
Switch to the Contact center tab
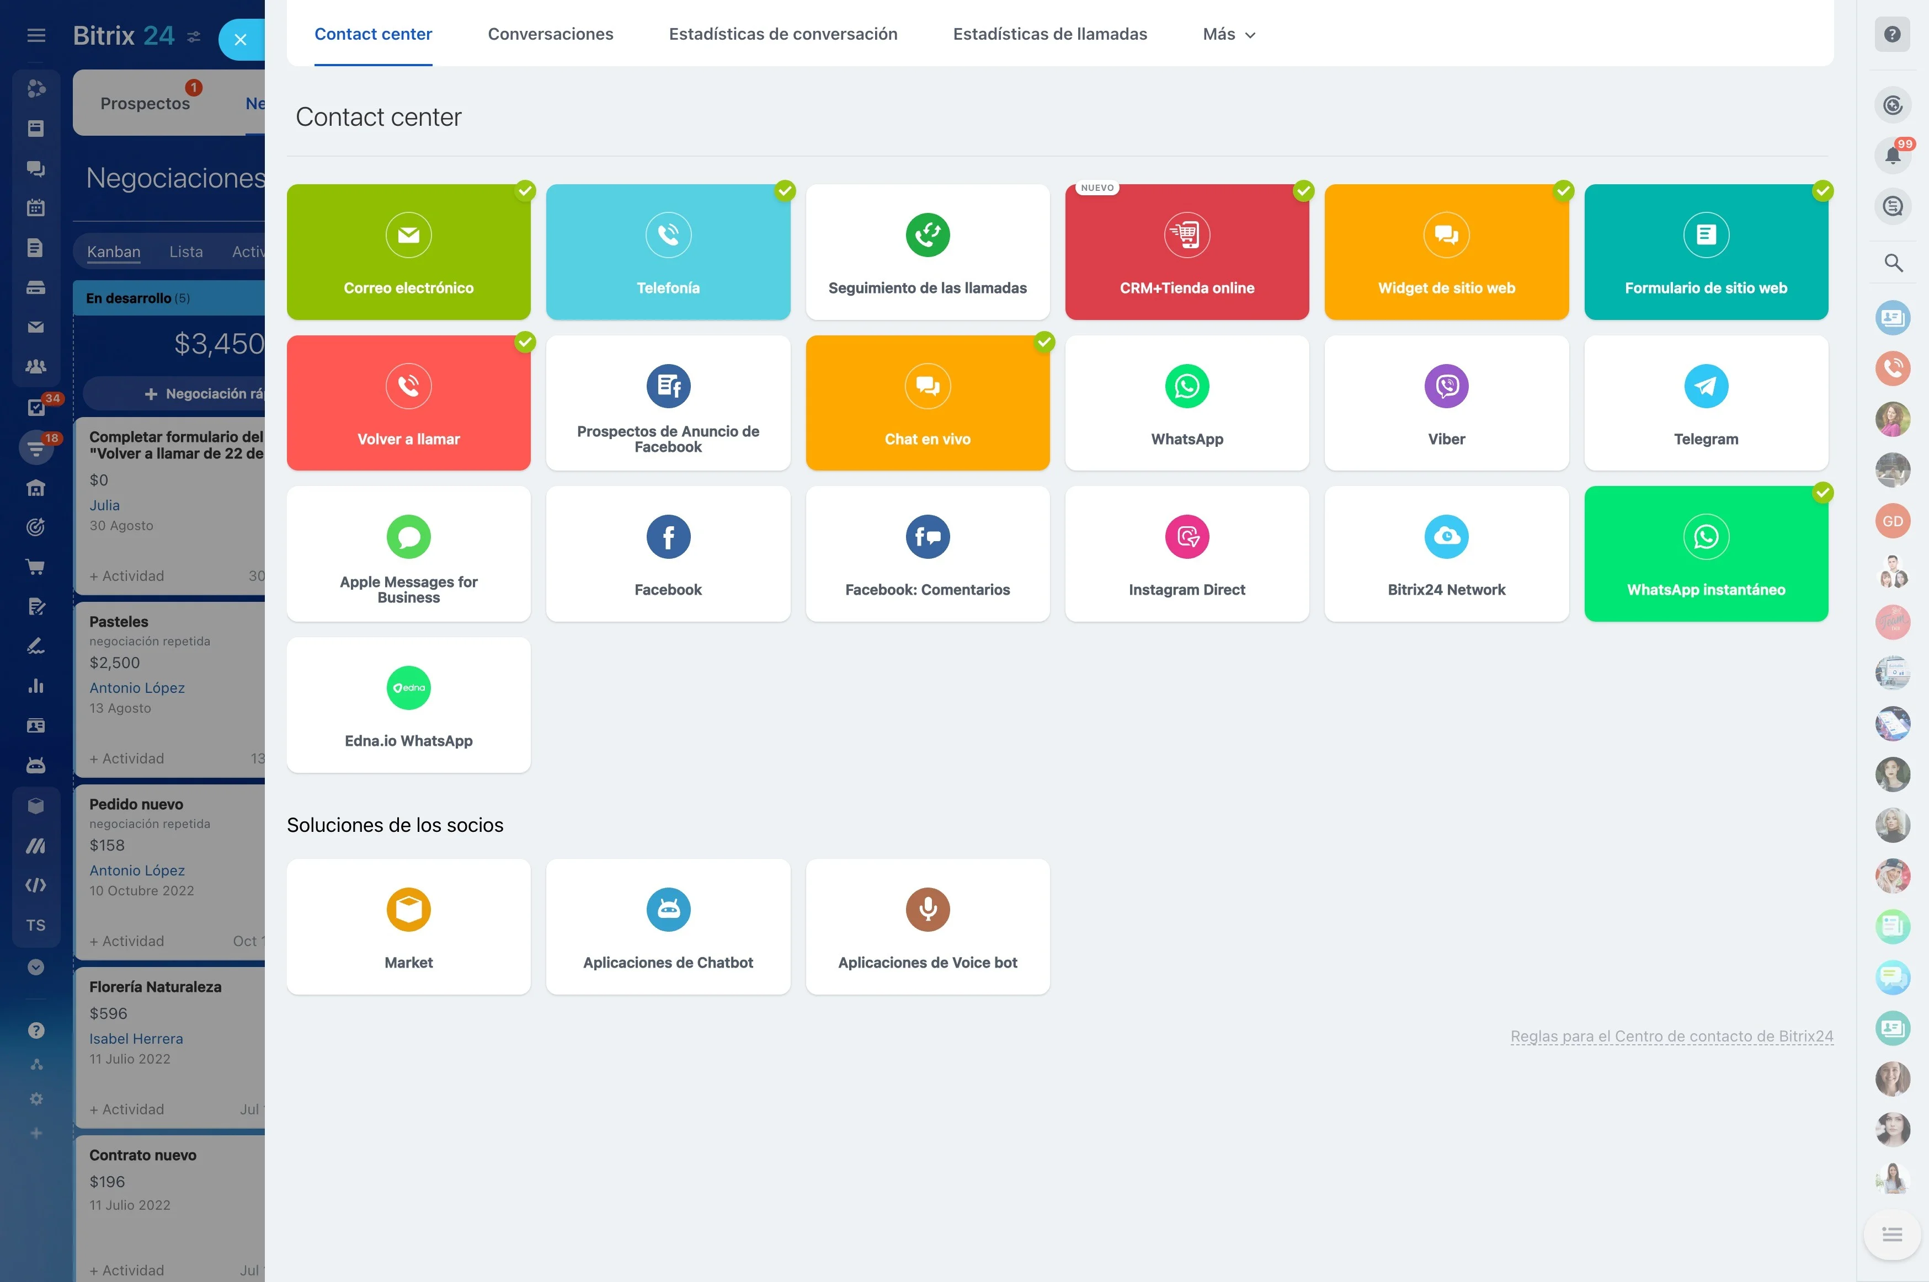point(373,34)
